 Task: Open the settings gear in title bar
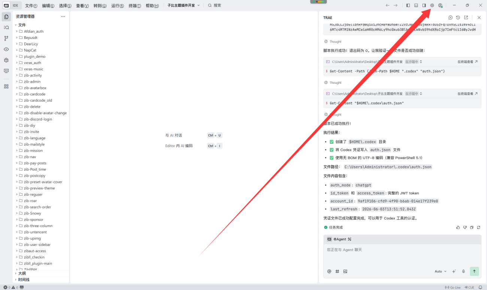tap(432, 6)
